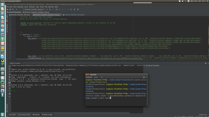
Task: Click the Synchronize toolbar icon
Action: click(13, 10)
